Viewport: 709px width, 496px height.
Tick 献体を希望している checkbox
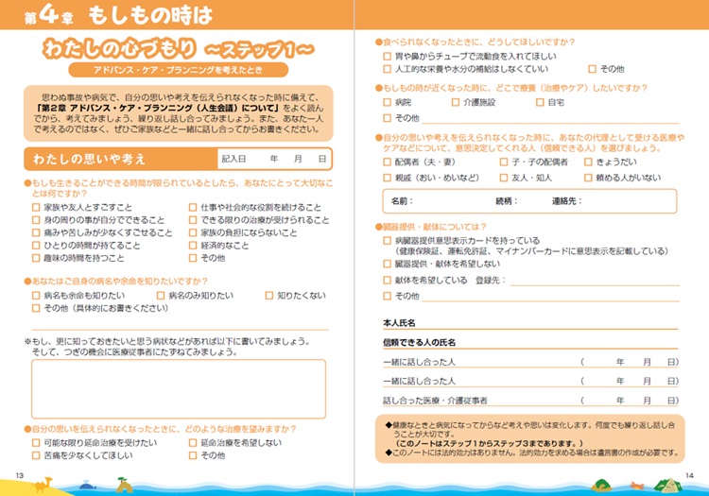point(387,280)
